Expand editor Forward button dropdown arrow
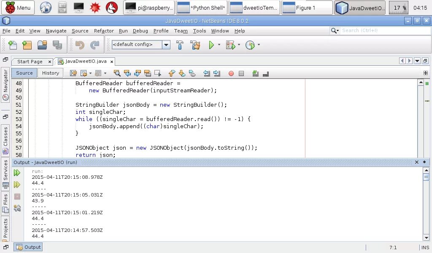The height and width of the screenshot is (253, 432). pyautogui.click(x=105, y=73)
